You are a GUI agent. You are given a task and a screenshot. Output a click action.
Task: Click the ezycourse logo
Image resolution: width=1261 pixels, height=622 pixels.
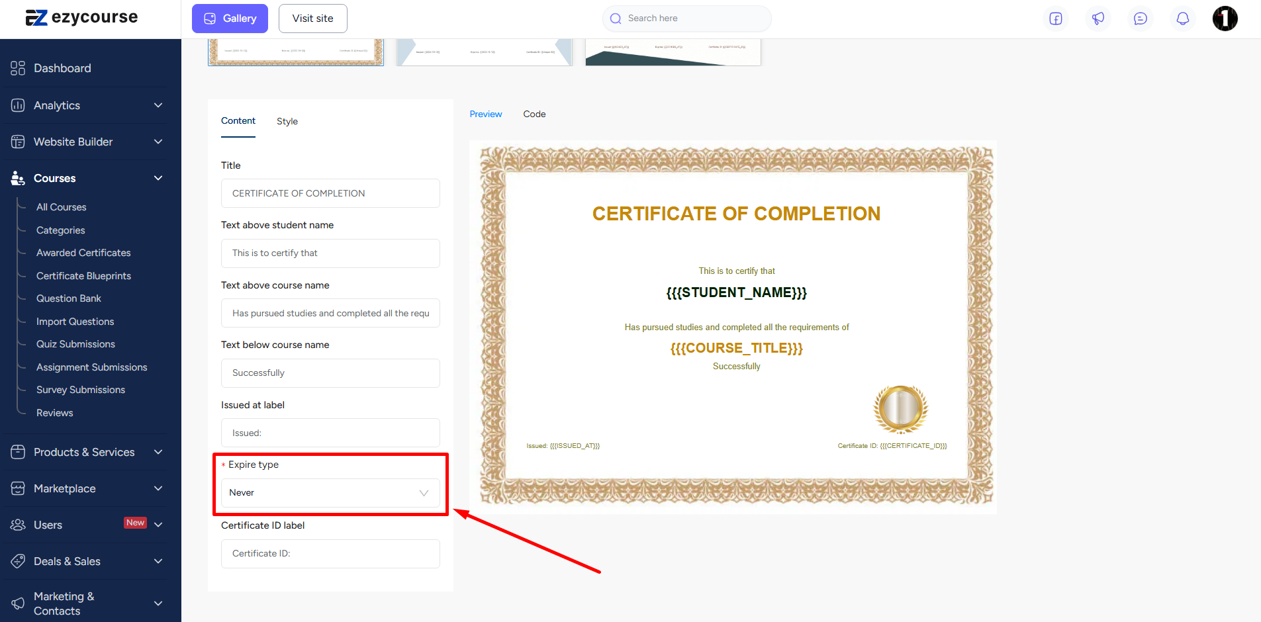pyautogui.click(x=81, y=18)
